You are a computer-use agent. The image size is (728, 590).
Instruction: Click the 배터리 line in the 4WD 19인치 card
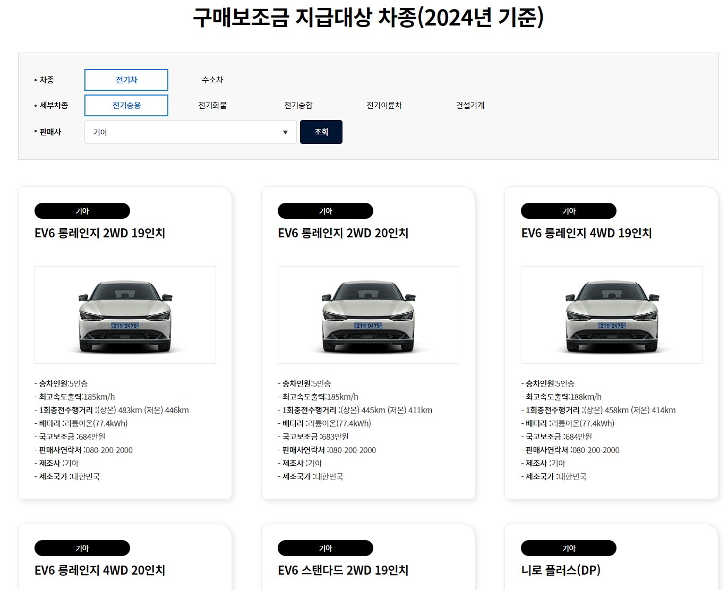[x=568, y=423]
